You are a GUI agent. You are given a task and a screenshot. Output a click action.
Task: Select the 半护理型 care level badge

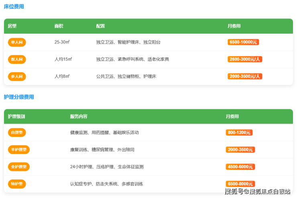19,150
